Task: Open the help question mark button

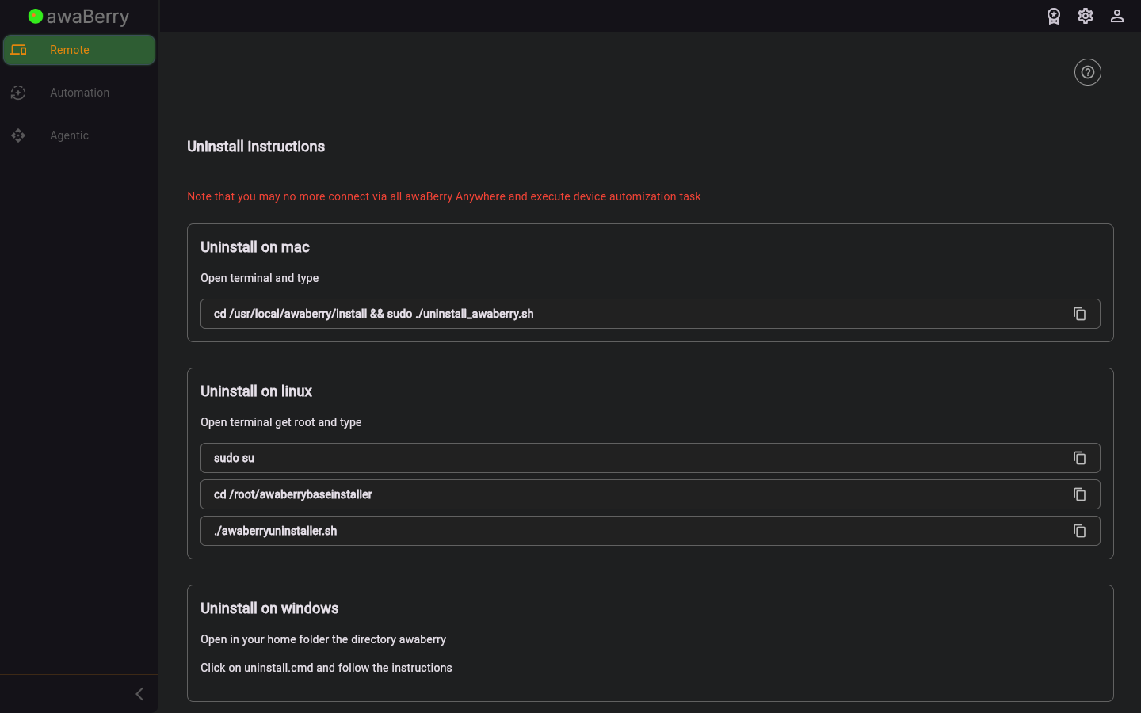Action: coord(1088,72)
